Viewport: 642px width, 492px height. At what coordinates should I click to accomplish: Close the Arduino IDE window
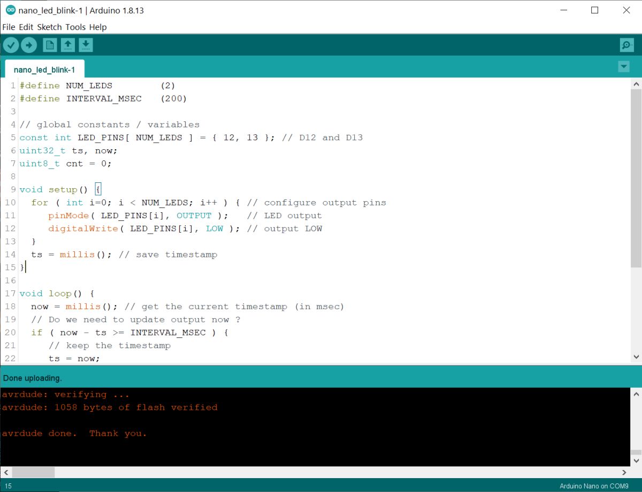pyautogui.click(x=626, y=10)
